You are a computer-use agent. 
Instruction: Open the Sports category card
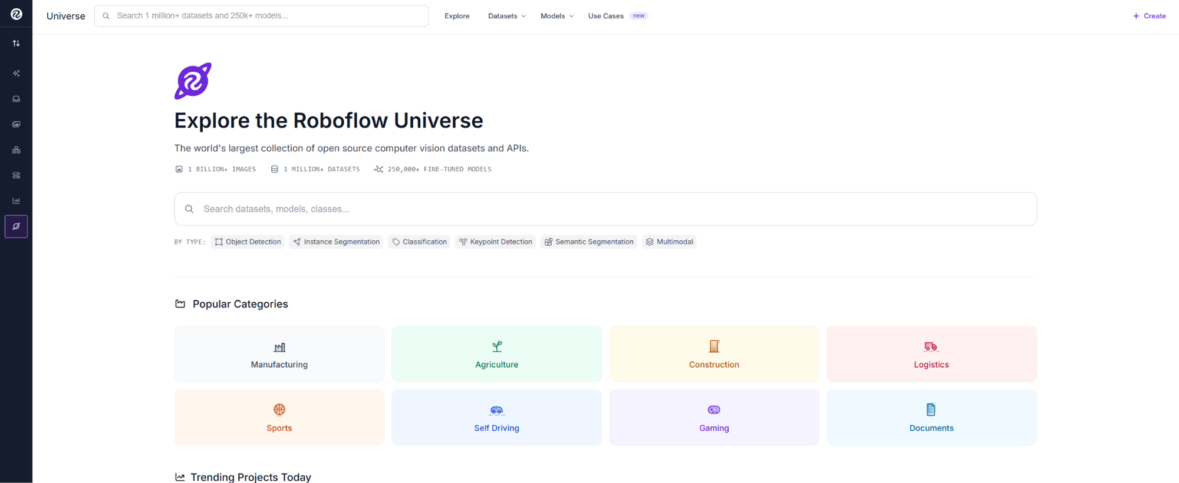click(279, 418)
